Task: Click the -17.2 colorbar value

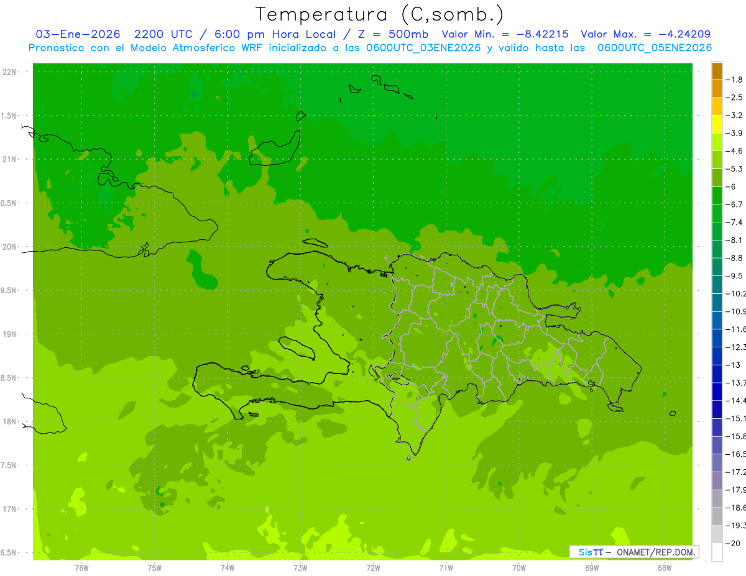Action: click(x=735, y=472)
